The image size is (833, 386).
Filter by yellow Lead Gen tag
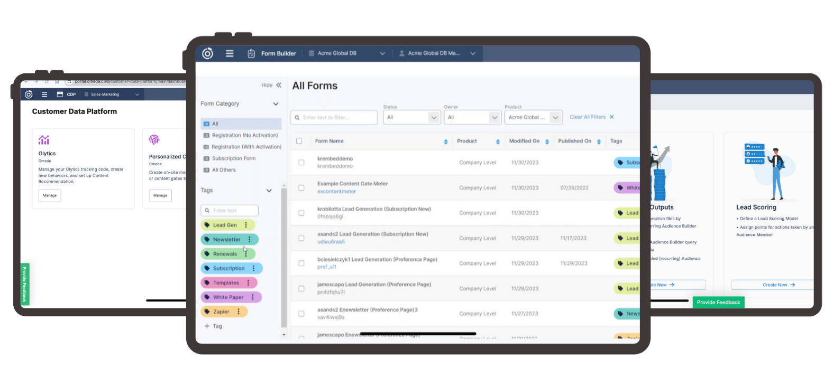tap(228, 225)
